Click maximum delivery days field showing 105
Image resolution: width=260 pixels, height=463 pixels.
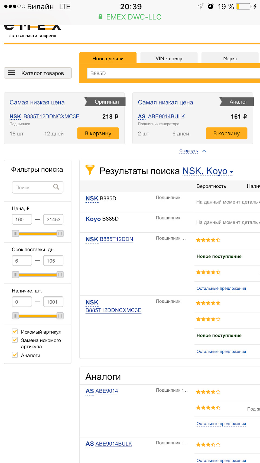53,261
